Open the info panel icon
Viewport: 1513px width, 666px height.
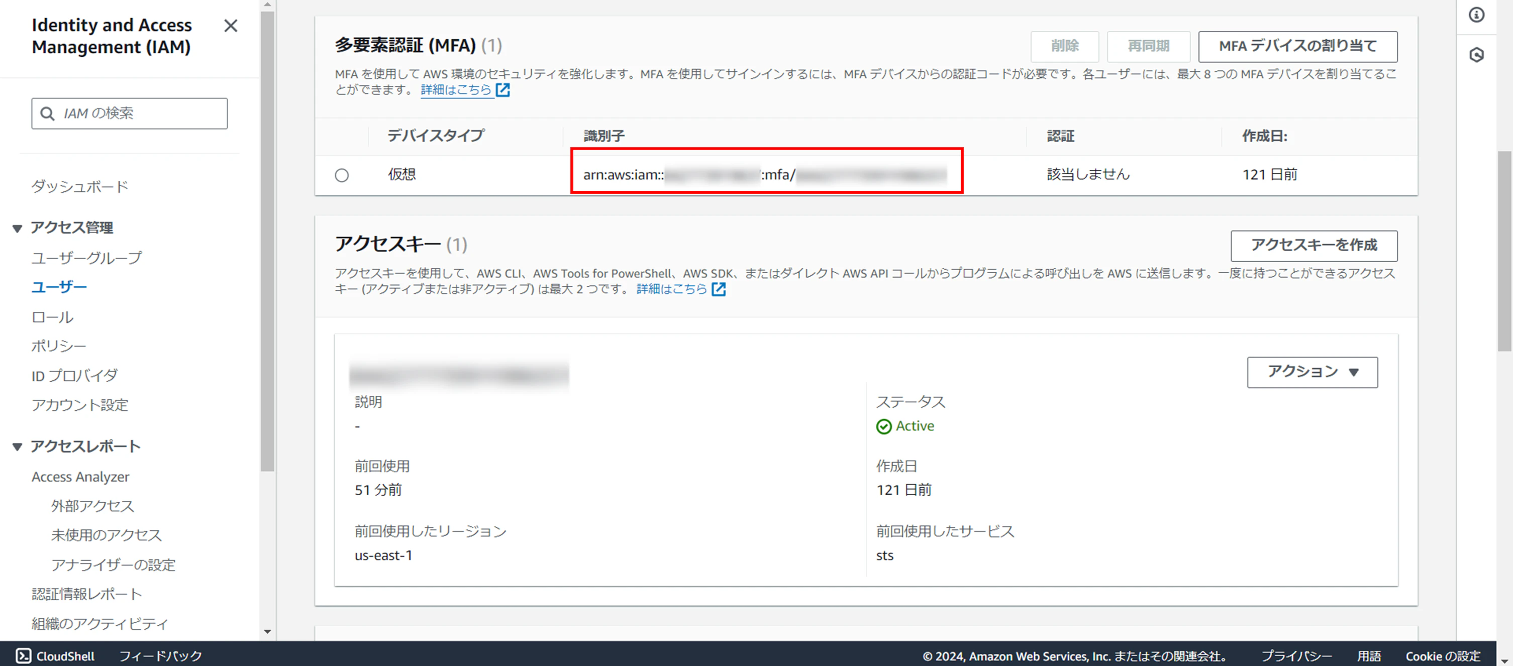click(1476, 15)
